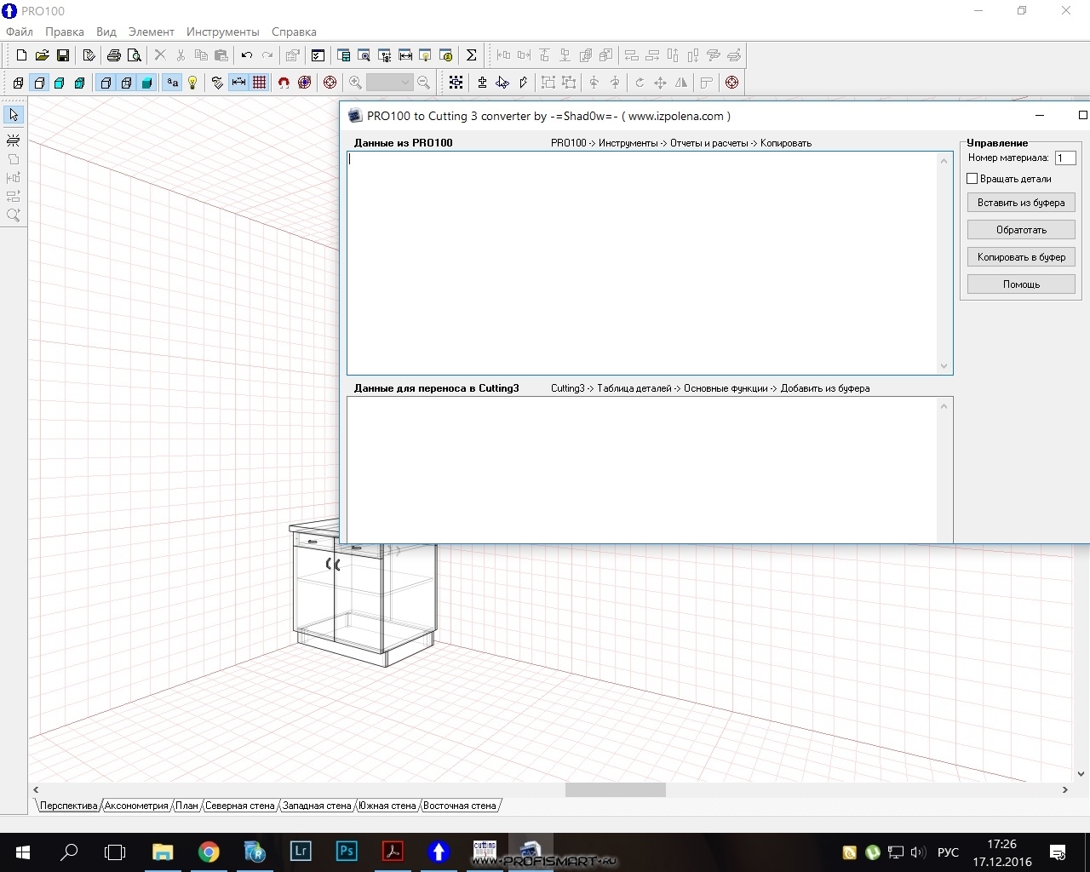Click the 'Обработать' button
1090x872 pixels.
point(1021,230)
